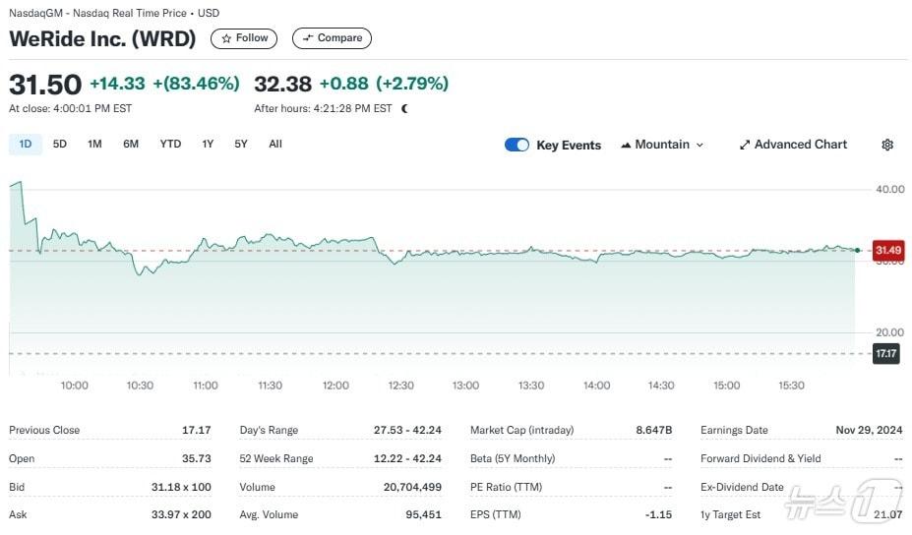
Task: Choose the 6M time range
Action: click(131, 144)
